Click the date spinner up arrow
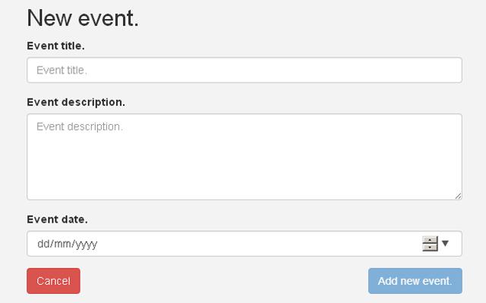This screenshot has height=303, width=486. (x=431, y=240)
